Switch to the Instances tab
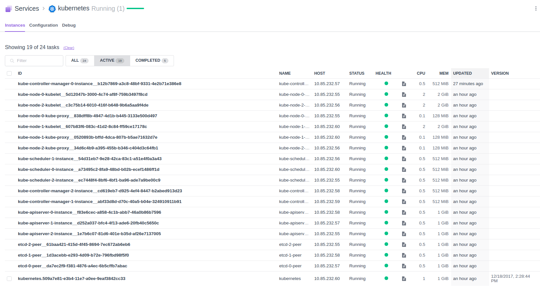The image size is (540, 292). [x=15, y=25]
